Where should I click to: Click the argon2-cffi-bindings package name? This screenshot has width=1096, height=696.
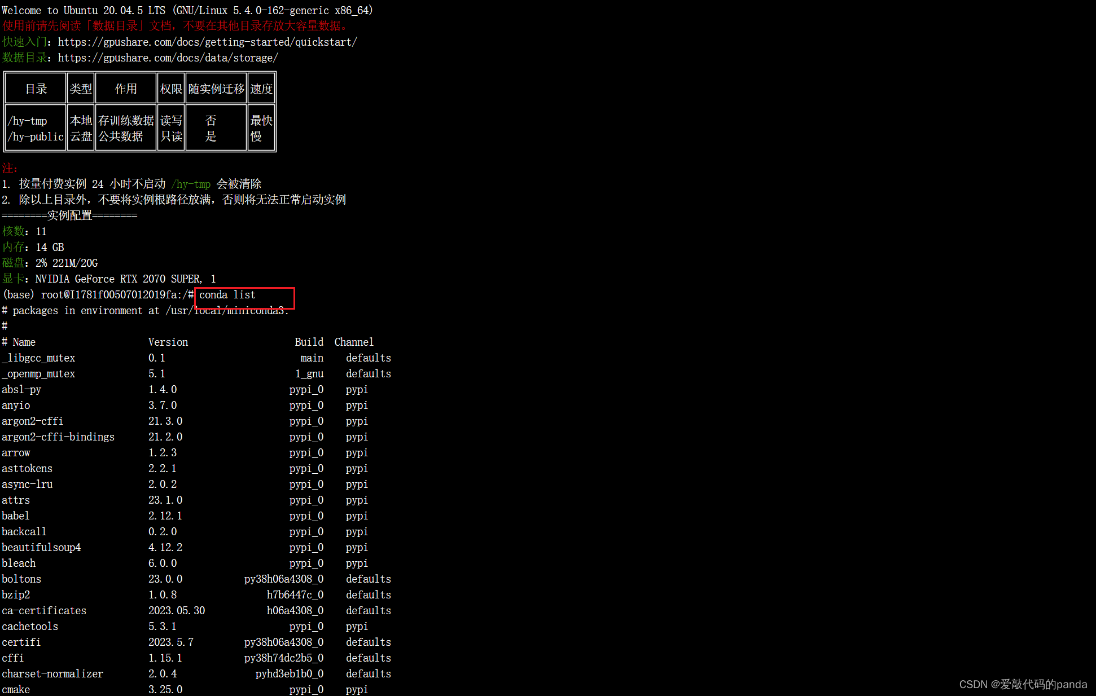58,437
